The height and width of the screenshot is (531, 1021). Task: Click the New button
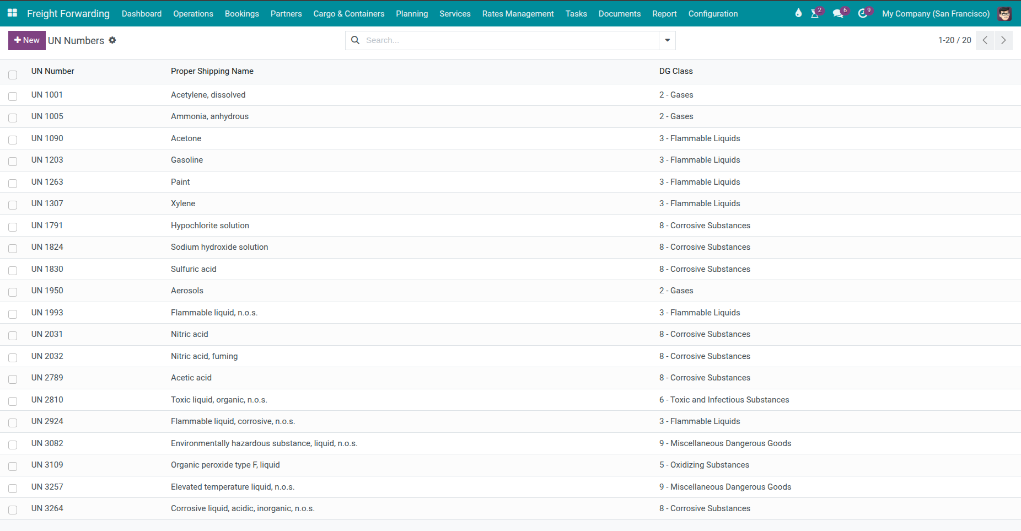click(x=27, y=40)
